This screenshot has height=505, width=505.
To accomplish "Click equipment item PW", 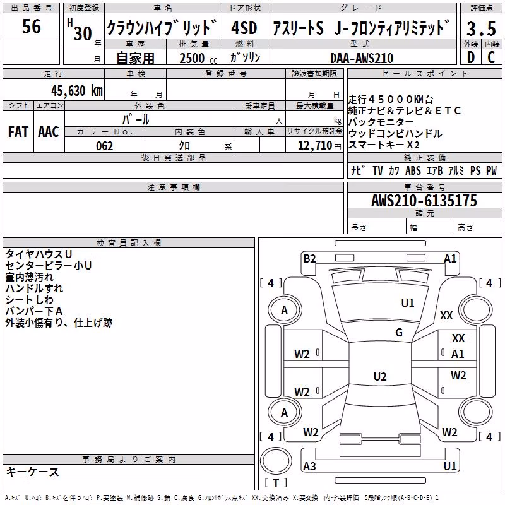I will (492, 170).
